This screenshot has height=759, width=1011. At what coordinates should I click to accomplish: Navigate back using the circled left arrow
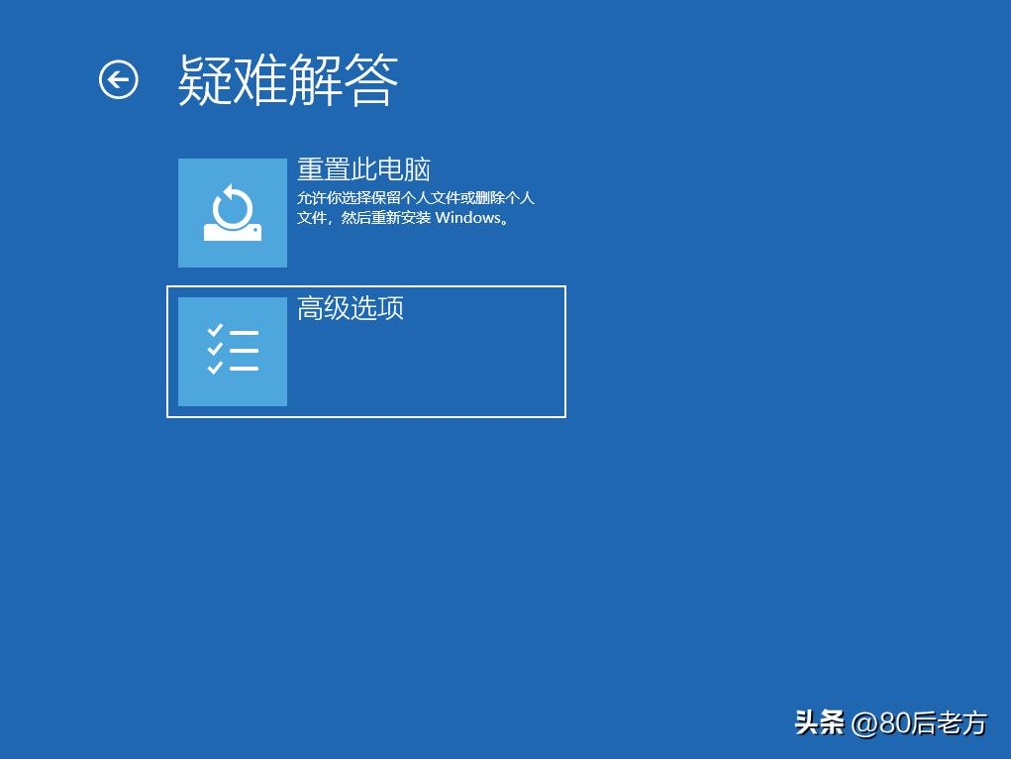coord(118,78)
